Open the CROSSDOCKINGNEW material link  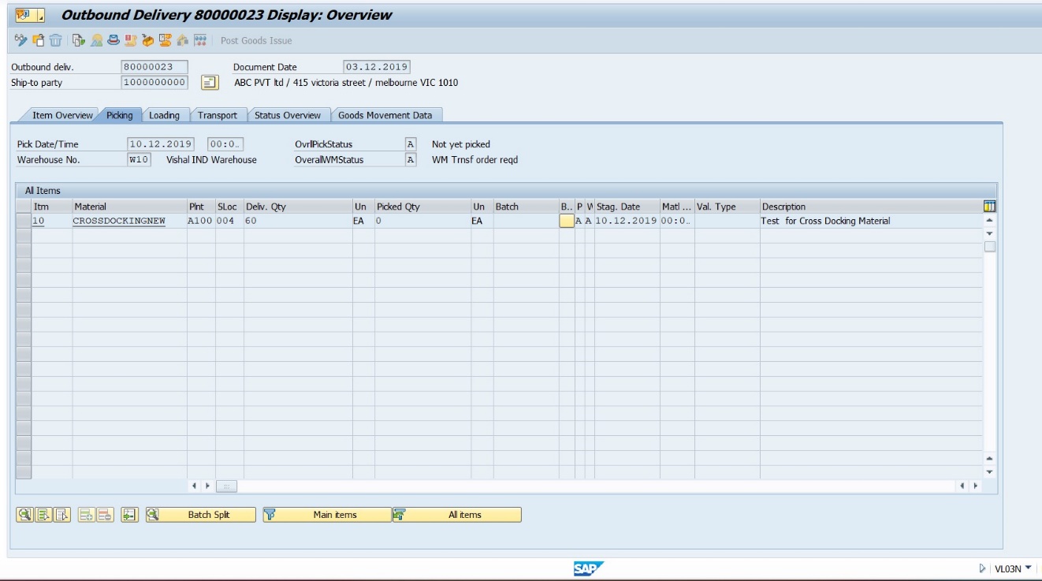(119, 221)
